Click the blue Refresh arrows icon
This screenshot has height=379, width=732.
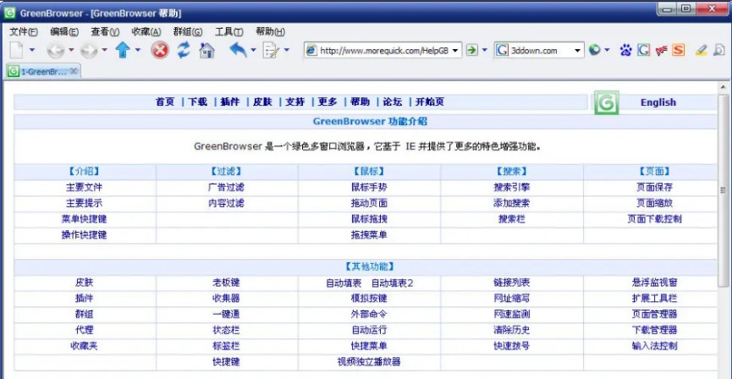pos(184,51)
